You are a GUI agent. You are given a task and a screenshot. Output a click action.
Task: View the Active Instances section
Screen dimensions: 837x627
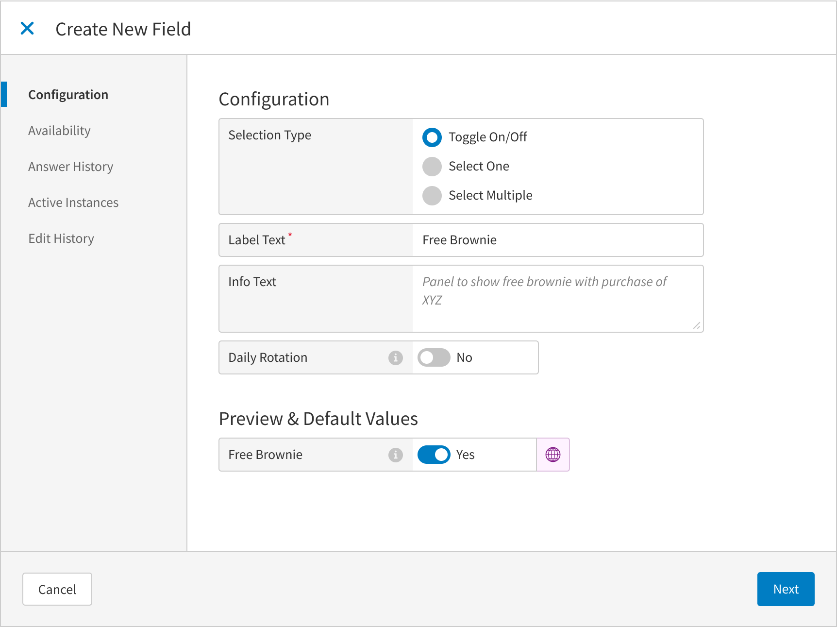pyautogui.click(x=73, y=202)
